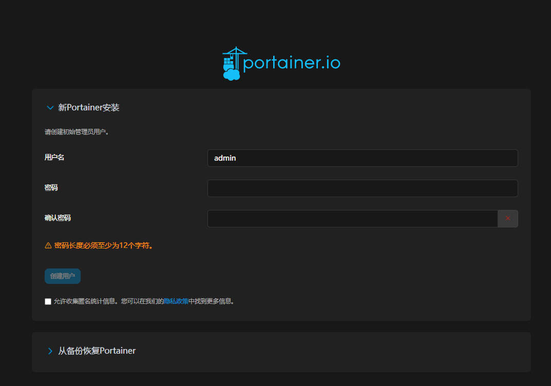The height and width of the screenshot is (386, 551).
Task: Focus the 密码 input field
Action: tap(363, 188)
